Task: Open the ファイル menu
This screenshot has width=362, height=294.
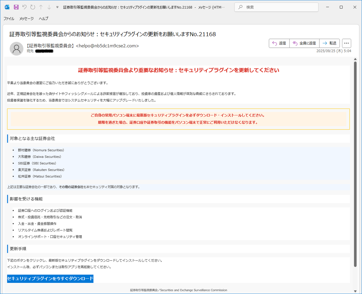Action: (9, 18)
